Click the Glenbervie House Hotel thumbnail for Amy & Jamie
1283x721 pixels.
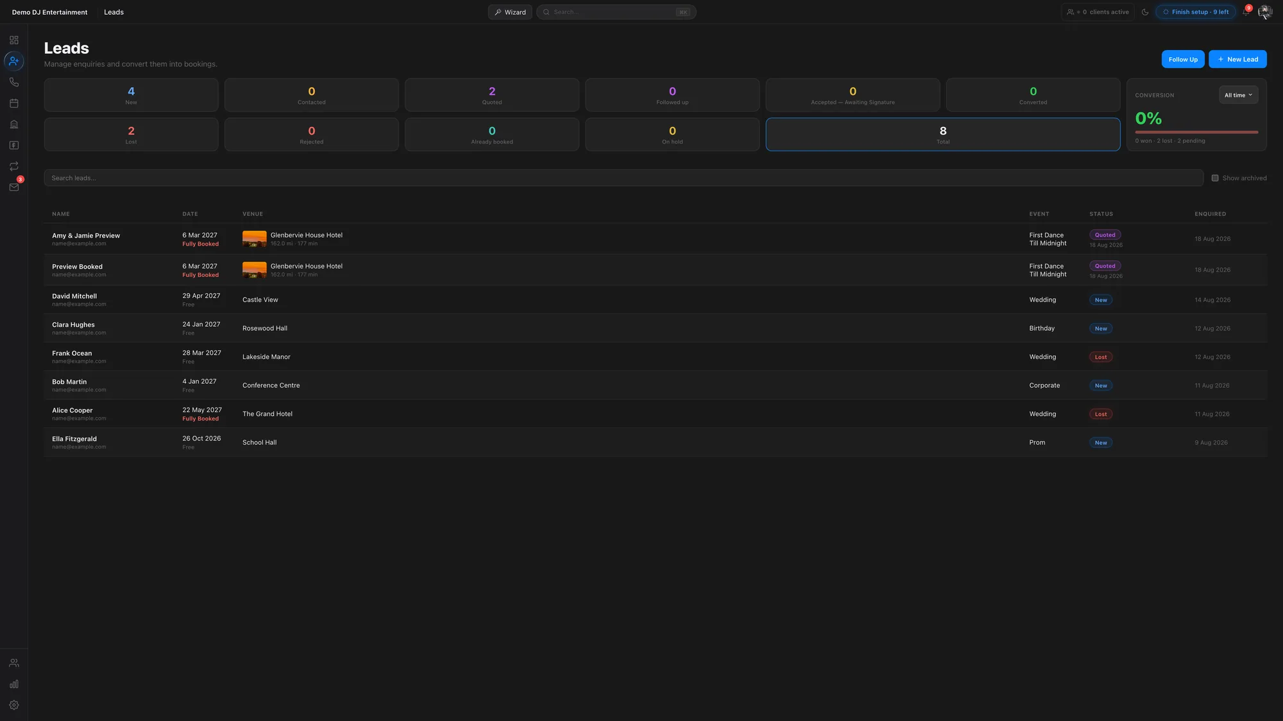(x=255, y=239)
